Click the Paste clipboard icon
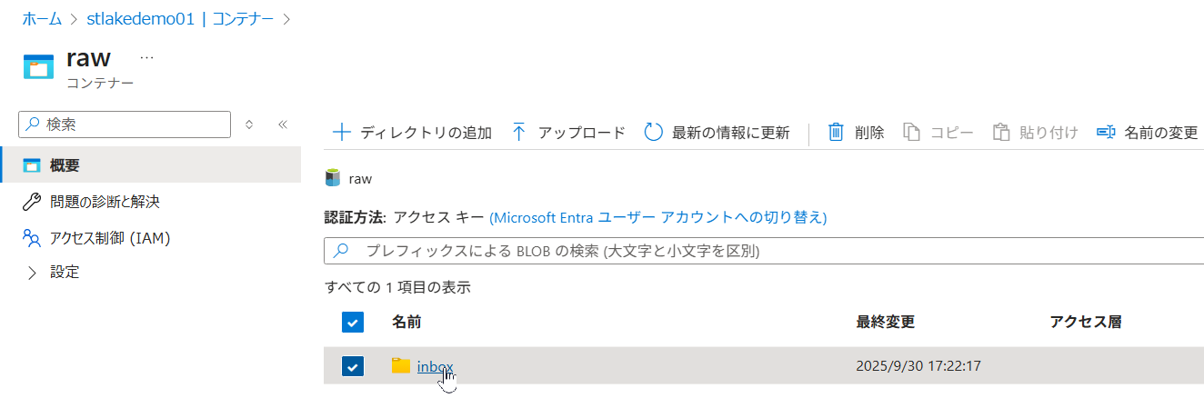 pos(1001,133)
